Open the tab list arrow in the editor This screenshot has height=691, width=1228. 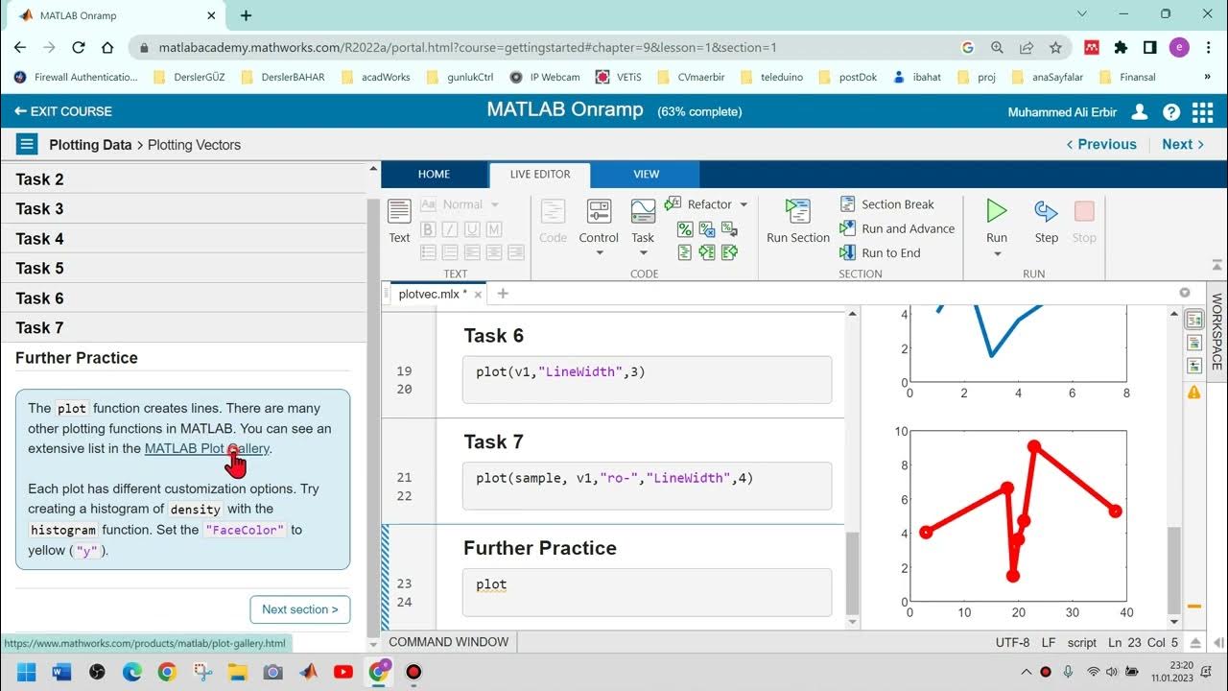[x=1185, y=293]
